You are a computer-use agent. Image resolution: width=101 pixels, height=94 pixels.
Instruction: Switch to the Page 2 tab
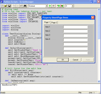click(x=54, y=23)
